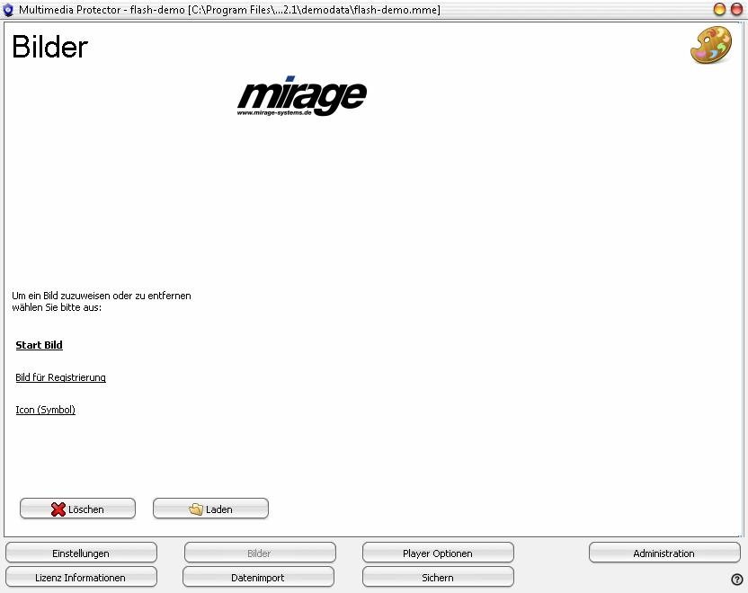This screenshot has width=748, height=593.
Task: Click the greyed-out Bilder navigation button
Action: [259, 553]
